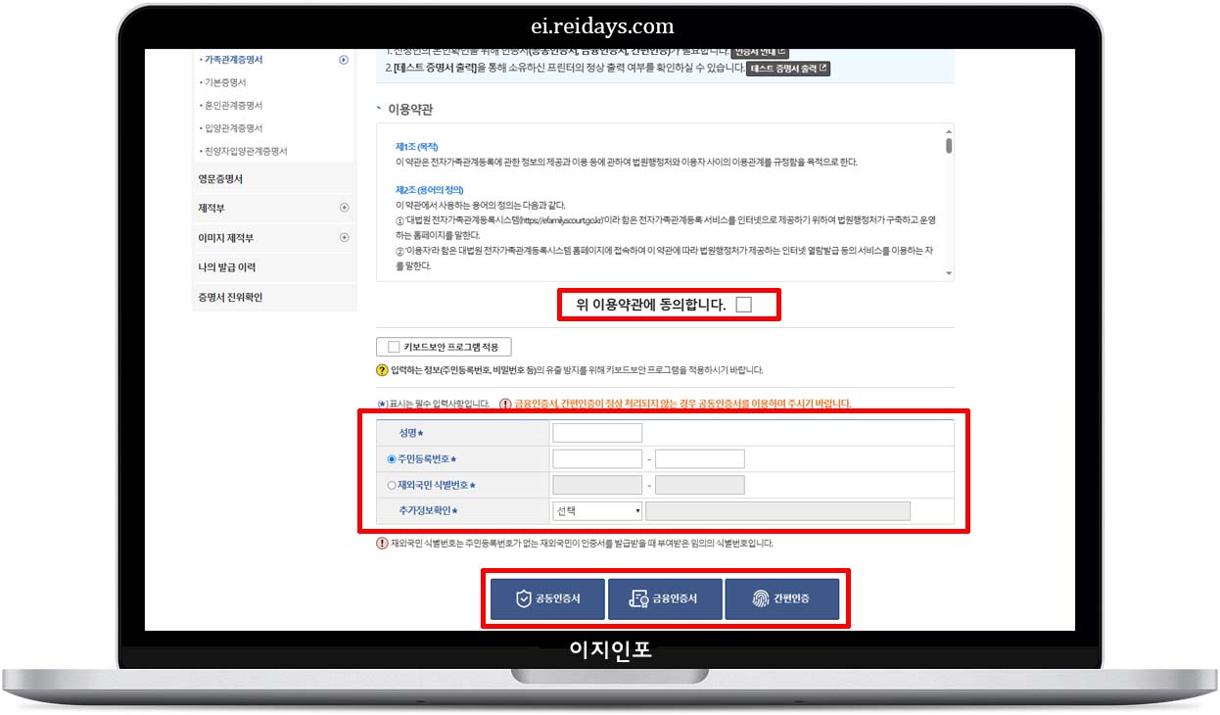
Task: Click the certificate document icon on 금융인증서 button
Action: click(637, 598)
